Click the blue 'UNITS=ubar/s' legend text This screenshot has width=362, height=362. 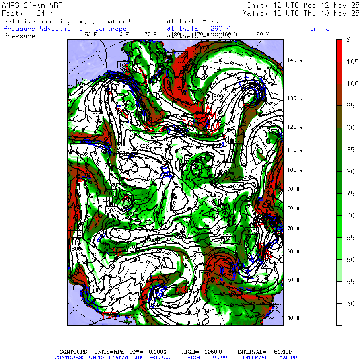108,358
